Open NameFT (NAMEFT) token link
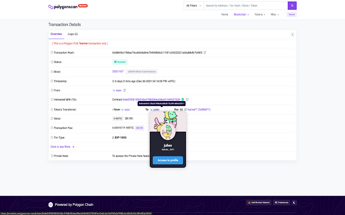Screen dimensions: 345x215 pyautogui.click(x=199, y=110)
